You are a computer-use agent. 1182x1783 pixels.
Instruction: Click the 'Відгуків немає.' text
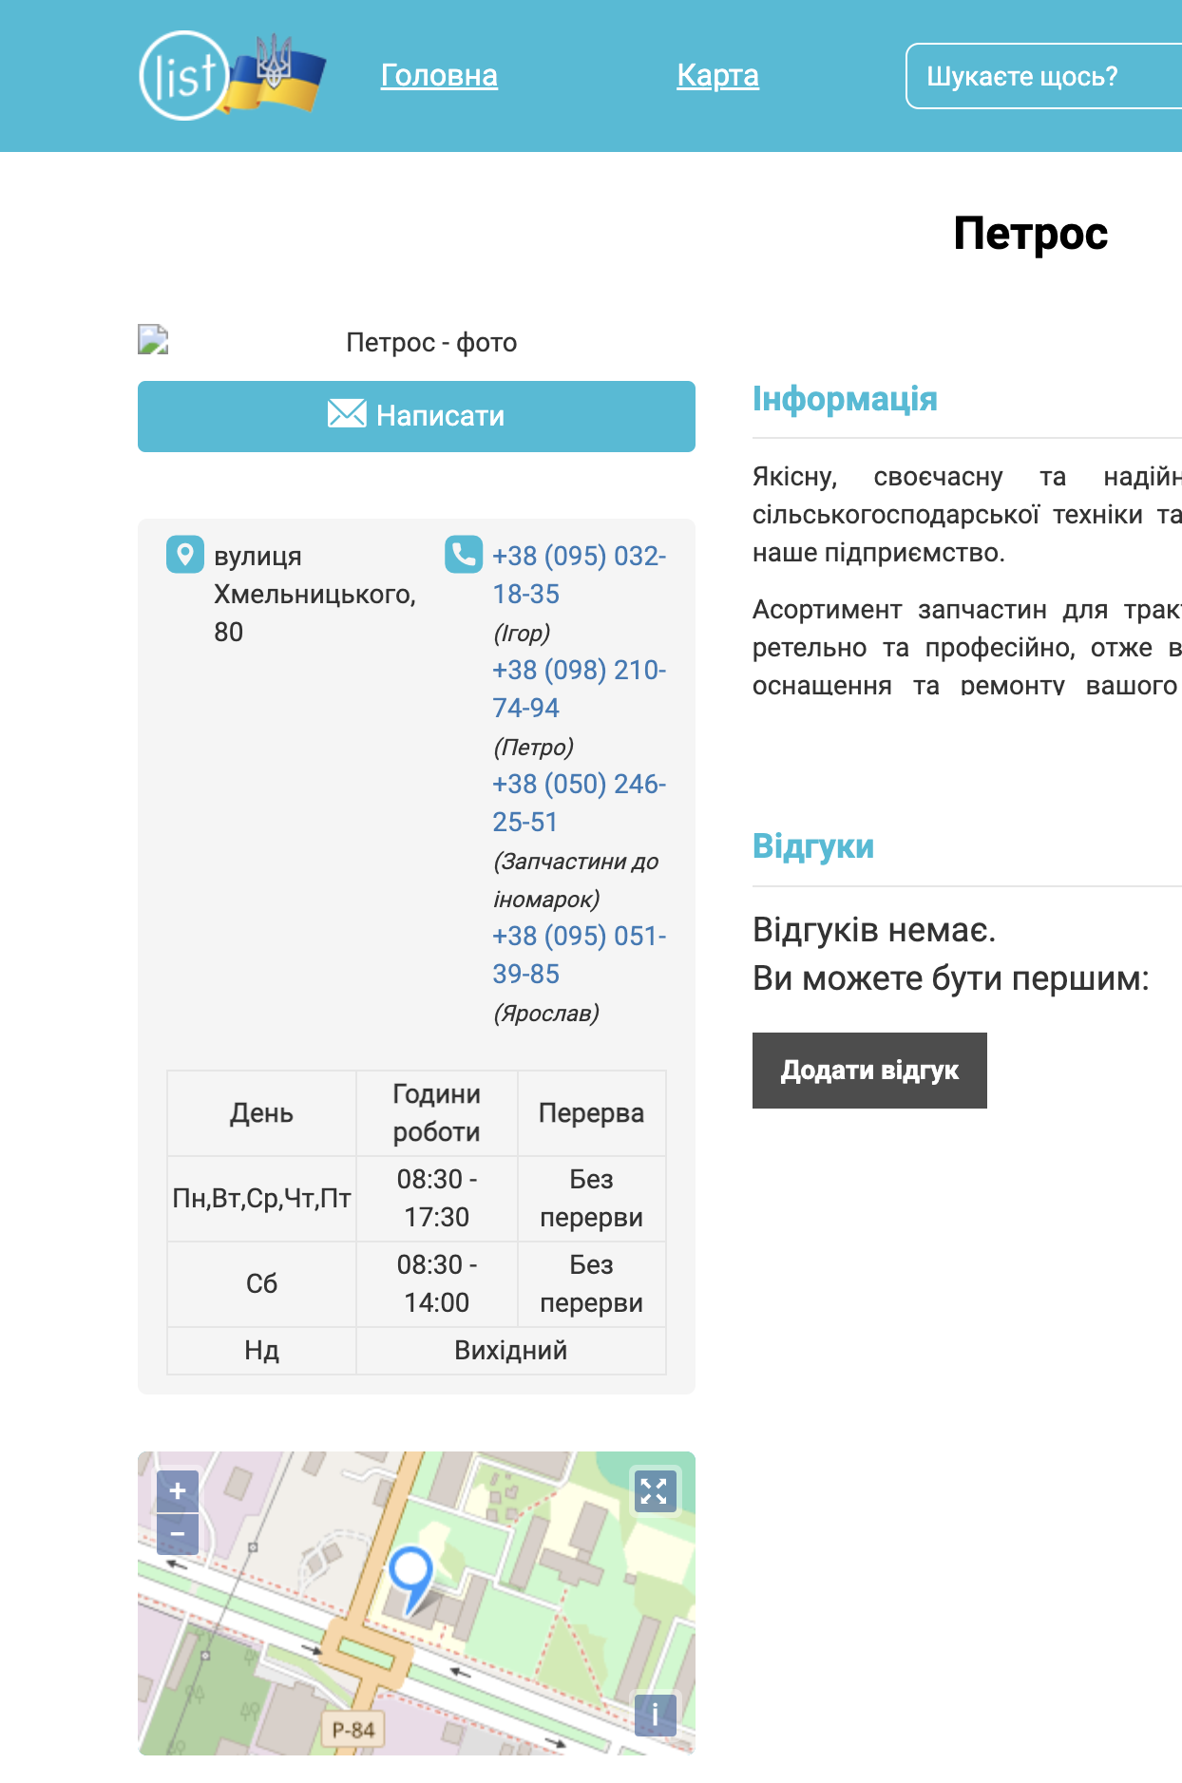[x=874, y=930]
